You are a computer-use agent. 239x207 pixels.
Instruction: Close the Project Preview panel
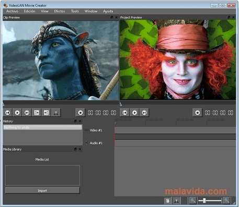point(233,17)
